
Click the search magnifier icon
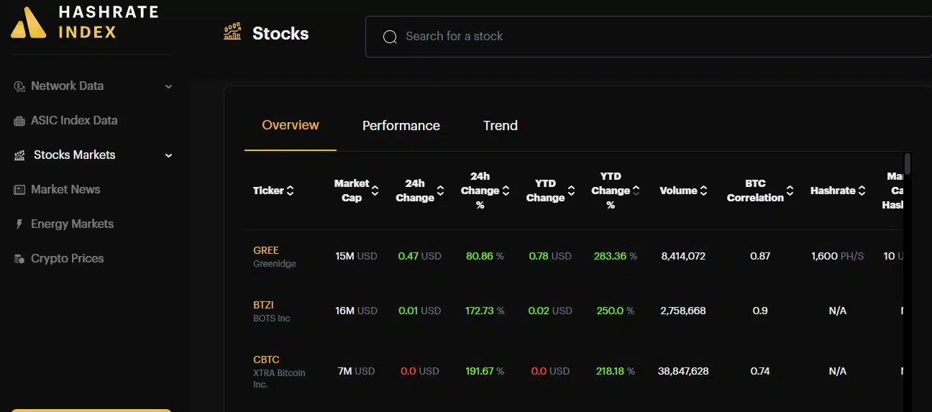point(390,37)
